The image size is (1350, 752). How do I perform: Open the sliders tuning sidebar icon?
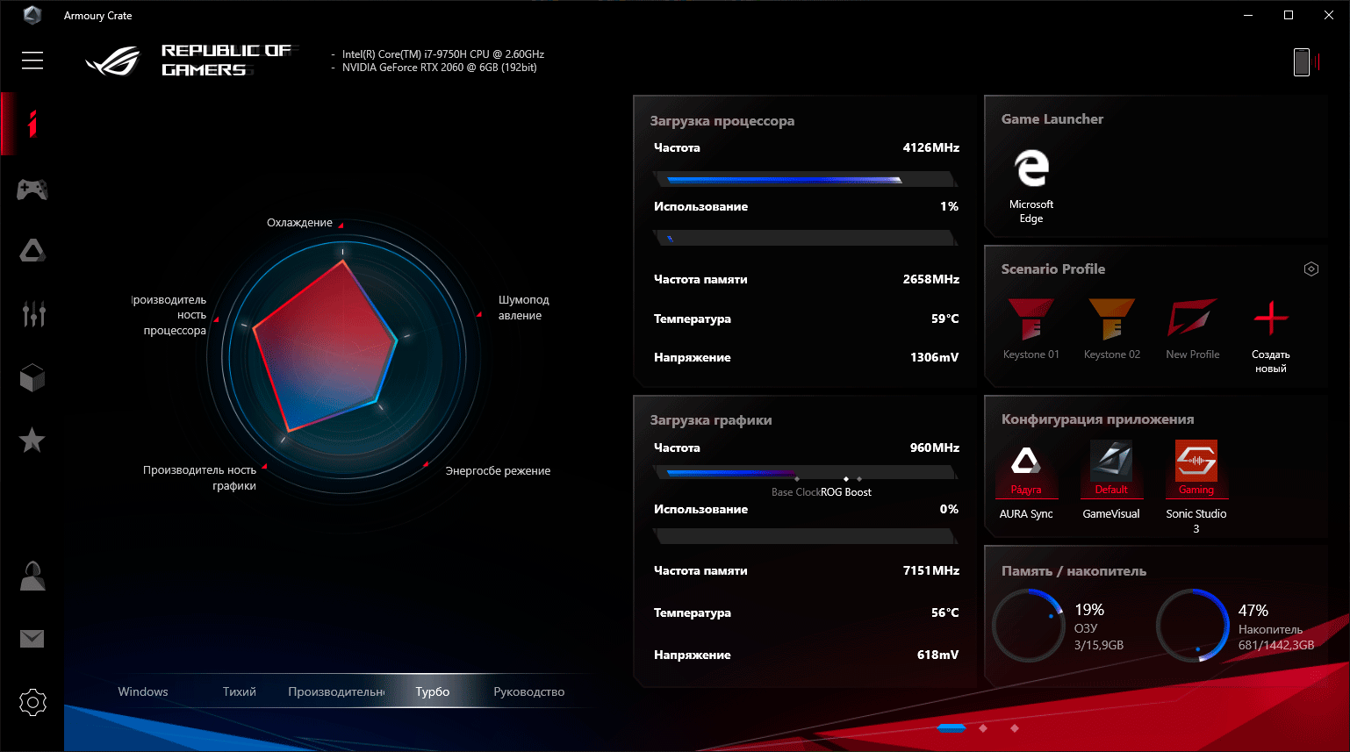(x=33, y=313)
